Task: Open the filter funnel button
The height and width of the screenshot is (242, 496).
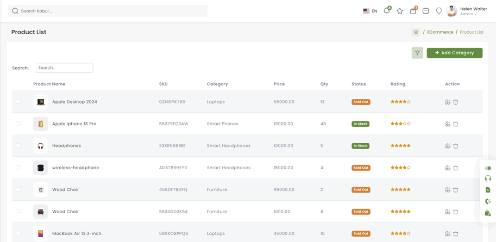Action: (x=417, y=53)
